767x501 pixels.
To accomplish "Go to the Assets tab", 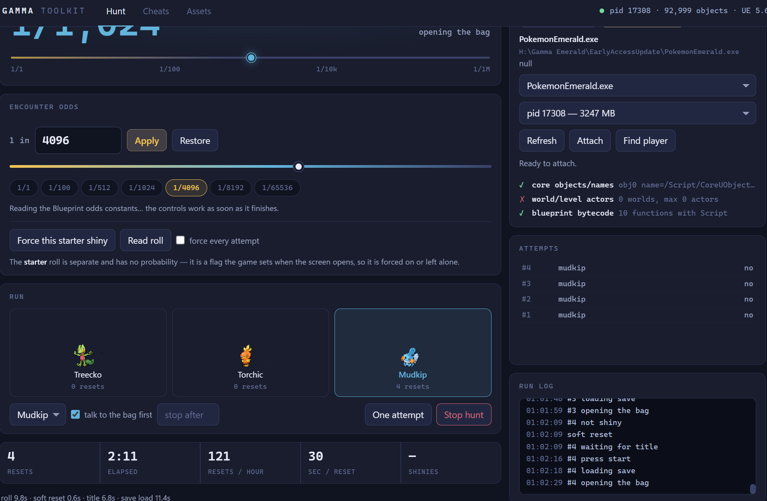I will click(x=199, y=11).
